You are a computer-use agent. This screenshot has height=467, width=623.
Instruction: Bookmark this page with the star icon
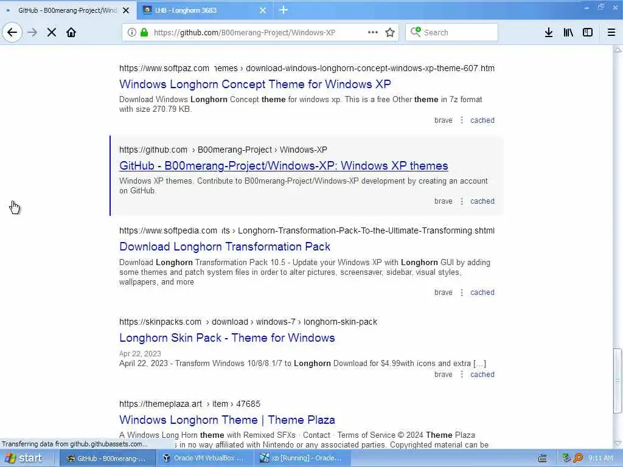coord(390,32)
